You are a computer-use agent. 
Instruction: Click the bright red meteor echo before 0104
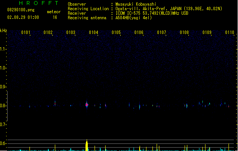point(87,105)
